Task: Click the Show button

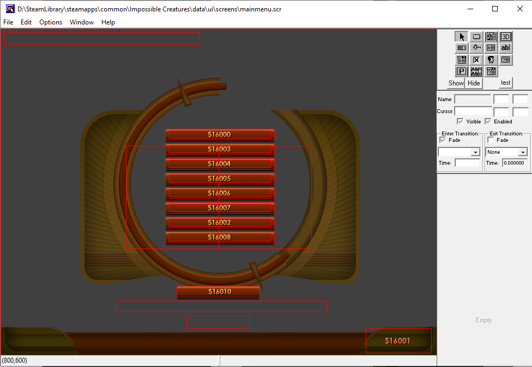Action: coord(456,83)
